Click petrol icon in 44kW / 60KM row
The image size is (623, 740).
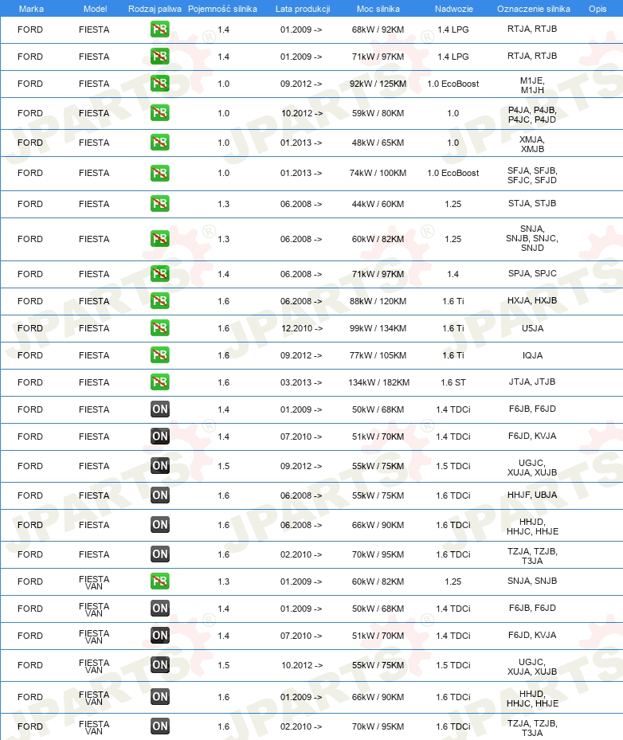160,204
